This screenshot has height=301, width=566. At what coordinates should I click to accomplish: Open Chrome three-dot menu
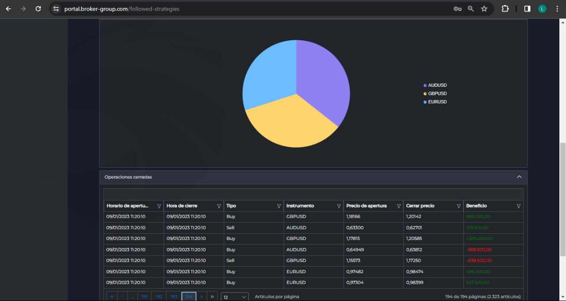[x=557, y=9]
